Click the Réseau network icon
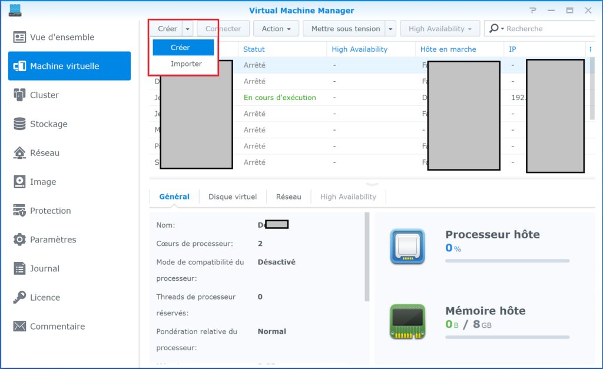 [20, 152]
